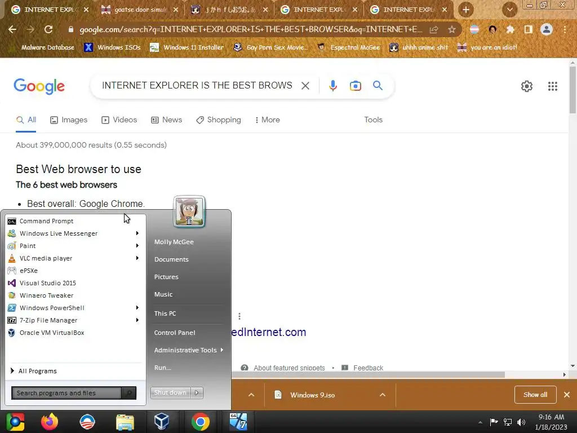577x433 pixels.
Task: Open File Explorer from the taskbar
Action: coord(125,422)
